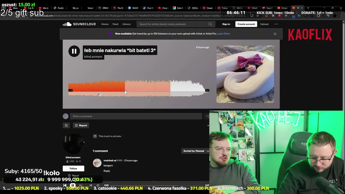Switch to the Dawid browser tab

coord(208,8)
